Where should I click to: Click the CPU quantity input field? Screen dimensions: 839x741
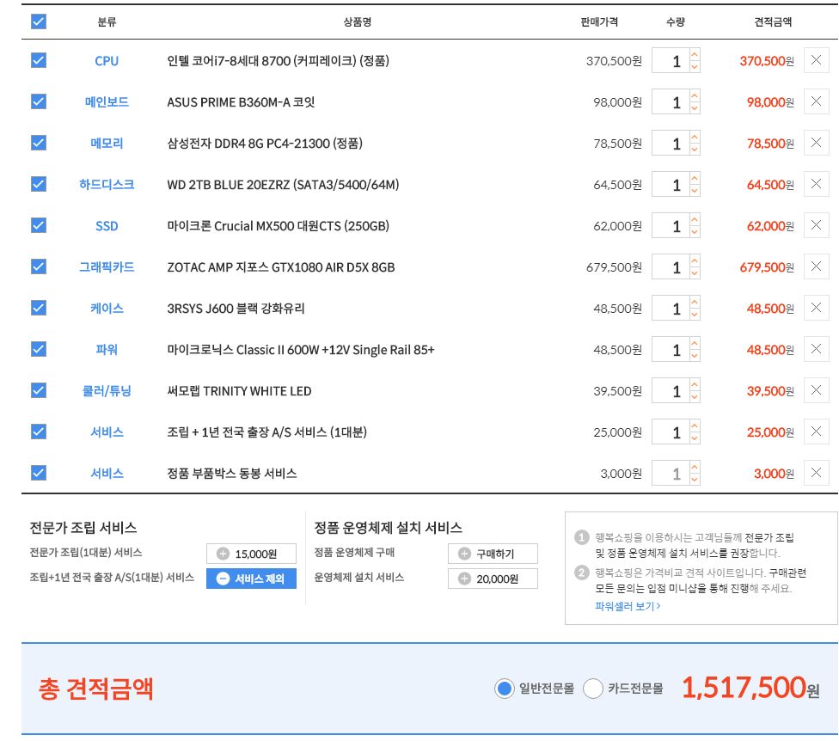coord(671,60)
